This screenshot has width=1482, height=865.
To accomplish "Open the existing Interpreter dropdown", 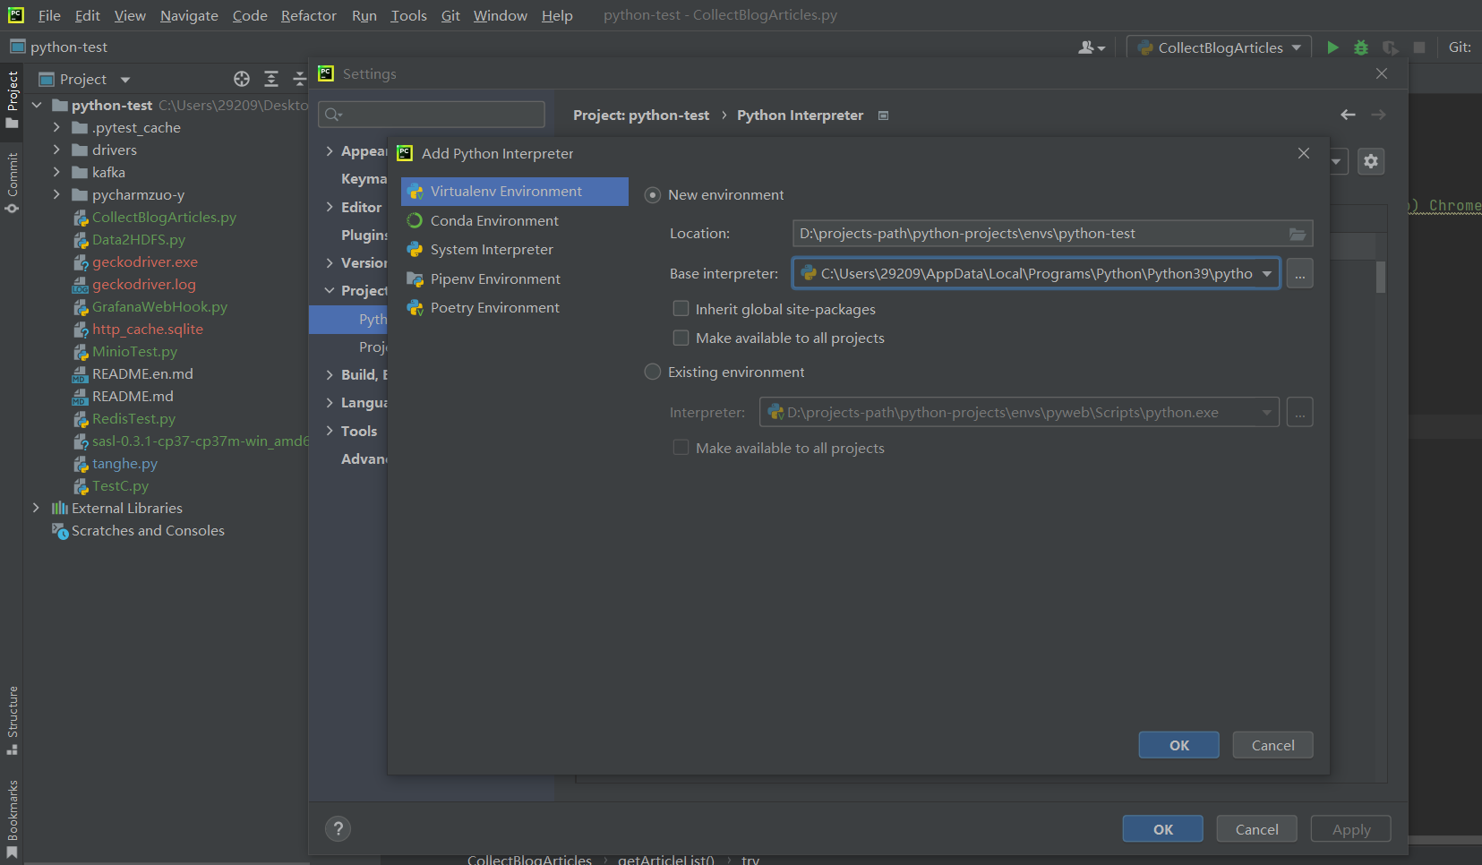I will point(1267,412).
